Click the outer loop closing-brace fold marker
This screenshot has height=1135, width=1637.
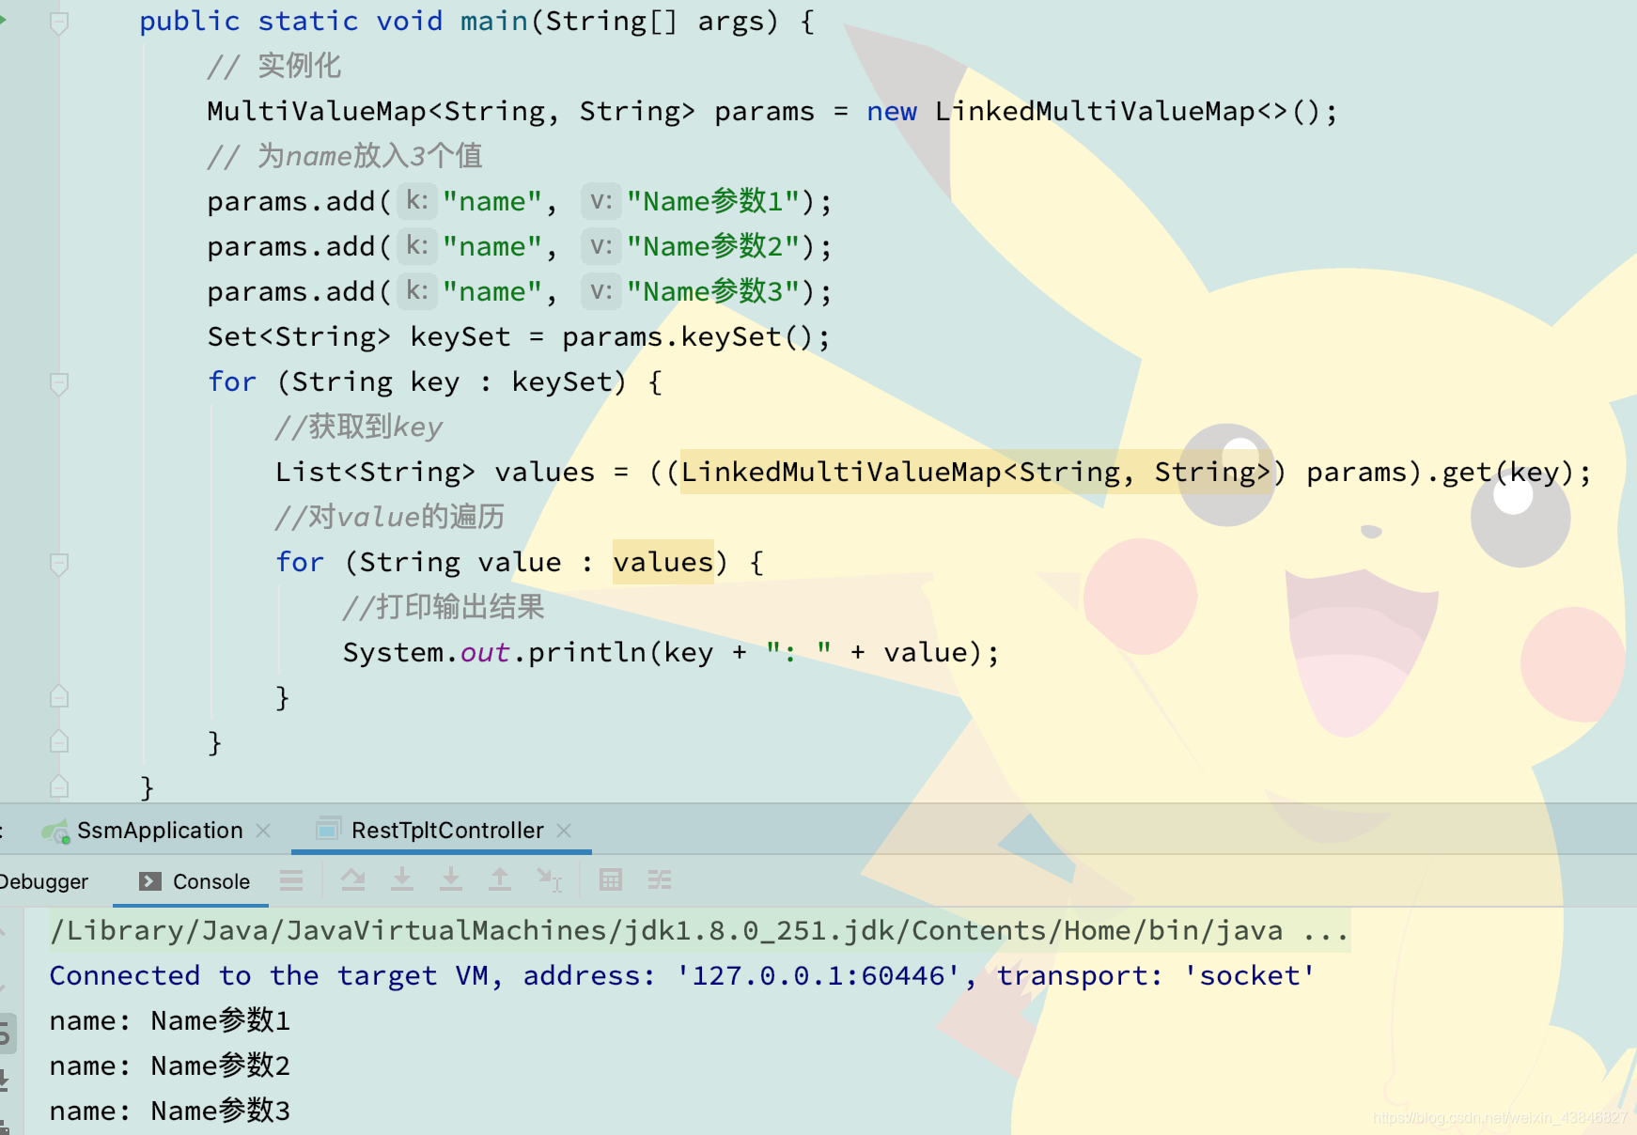[x=58, y=741]
